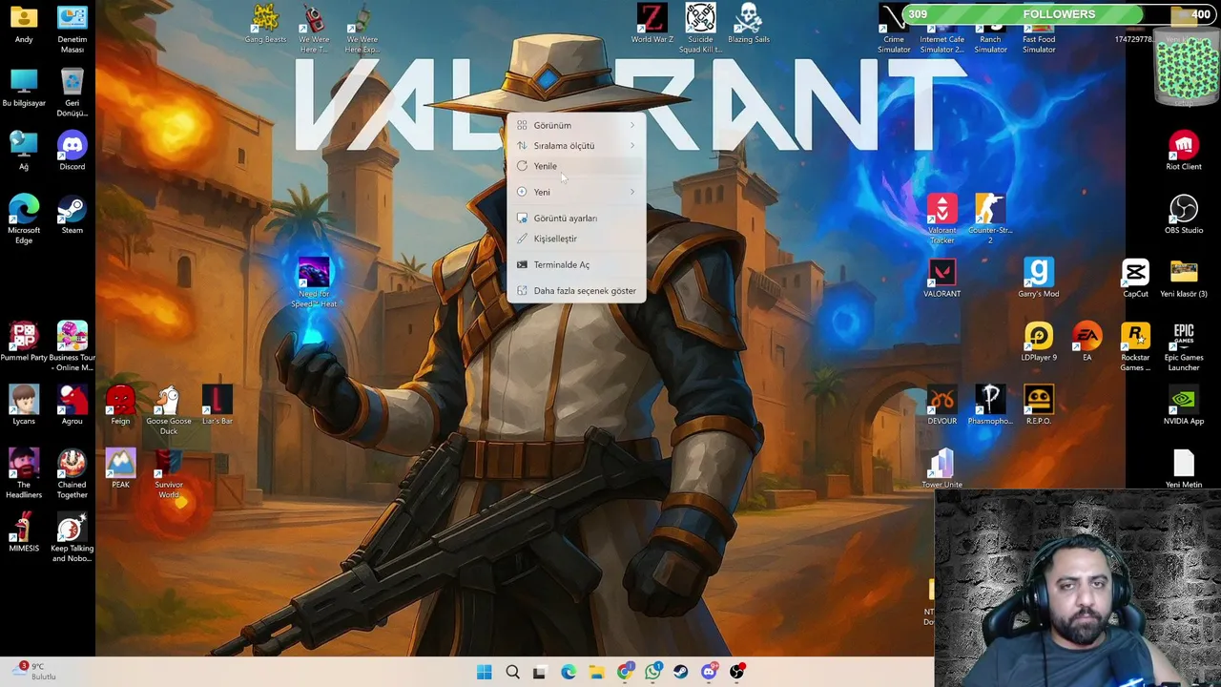This screenshot has height=687, width=1221.
Task: Click Daha fazla seçenek göster
Action: pos(576,291)
